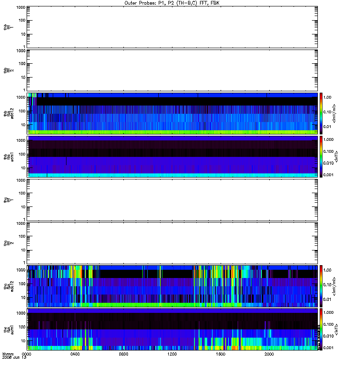Click the plot title 'Outer Probes: P1, P2 (TH-B,C) FFT, FBK'
This screenshot has width=344, height=367.
(x=172, y=3)
